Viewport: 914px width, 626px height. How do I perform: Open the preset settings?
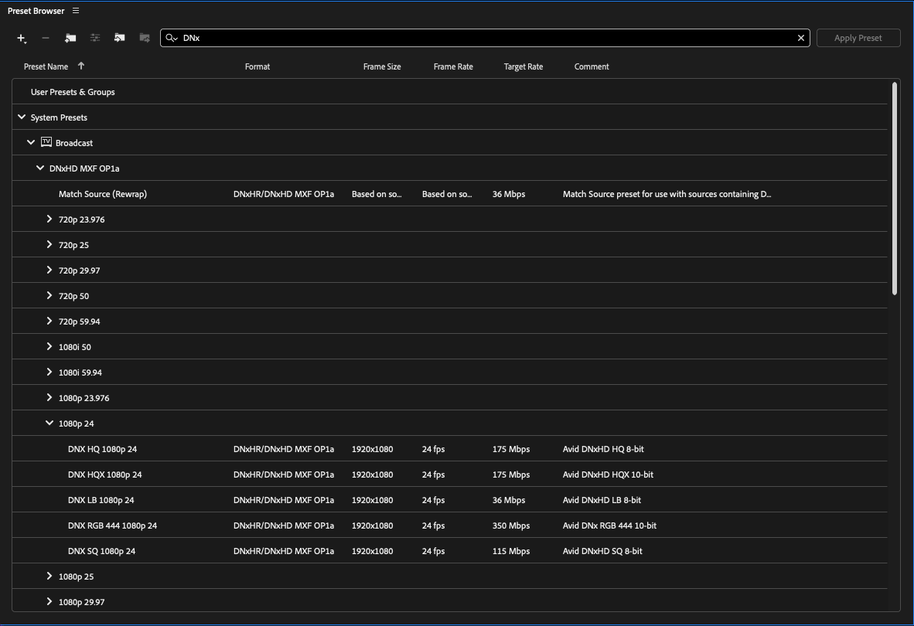(x=94, y=37)
